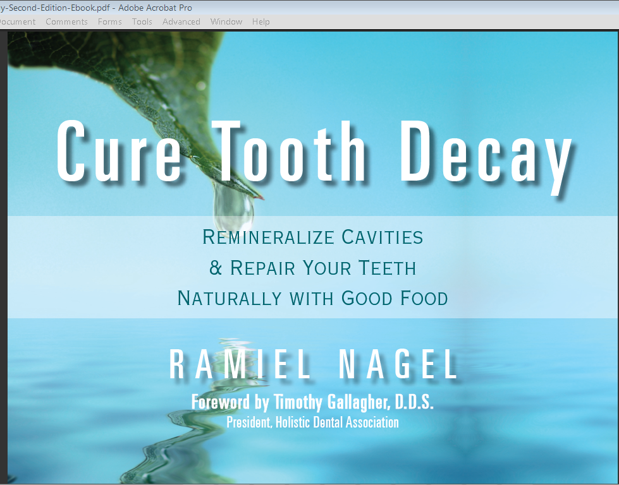619x485 pixels.
Task: Open the Tools menu
Action: click(x=142, y=21)
